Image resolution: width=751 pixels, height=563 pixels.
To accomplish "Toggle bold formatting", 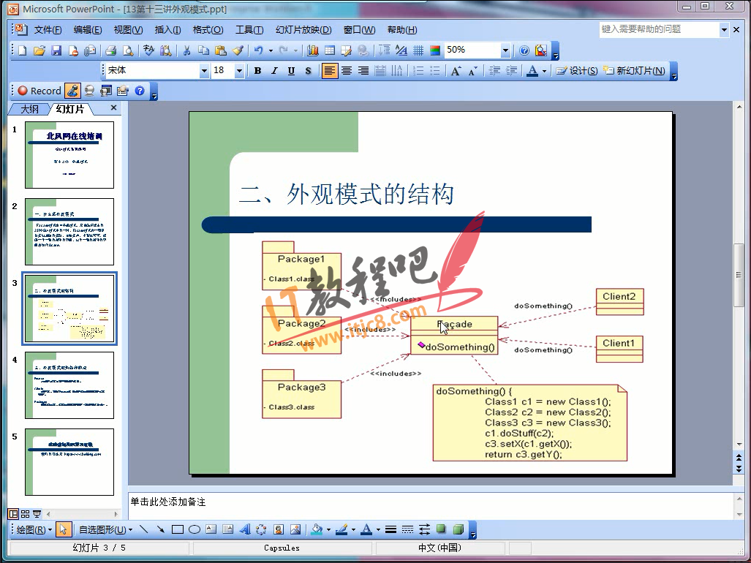I will pyautogui.click(x=257, y=71).
